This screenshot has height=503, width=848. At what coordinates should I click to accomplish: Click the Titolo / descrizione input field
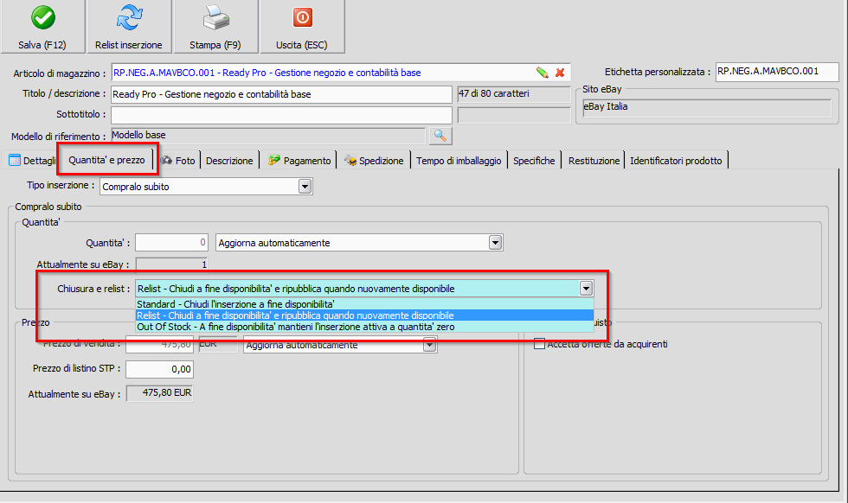281,94
